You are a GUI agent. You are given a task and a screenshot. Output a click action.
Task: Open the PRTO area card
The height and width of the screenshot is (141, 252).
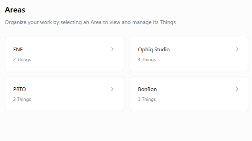tap(64, 94)
